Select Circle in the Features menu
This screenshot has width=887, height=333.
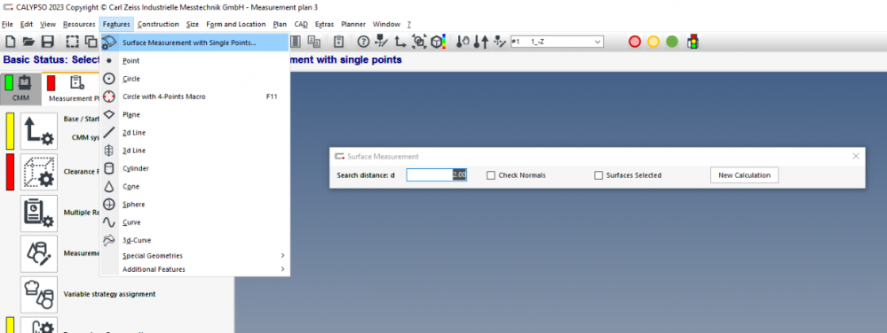pyautogui.click(x=194, y=79)
